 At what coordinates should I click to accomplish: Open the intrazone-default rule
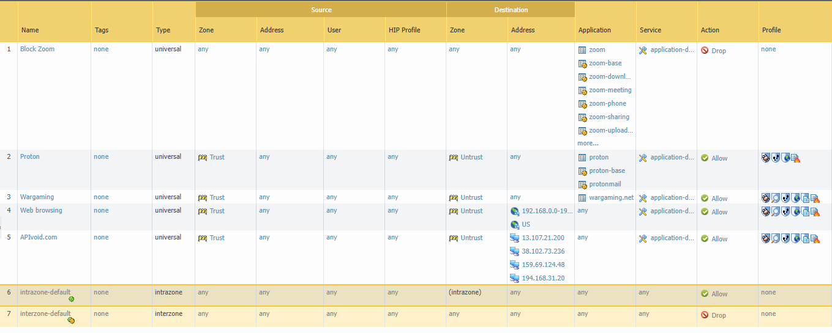click(45, 292)
